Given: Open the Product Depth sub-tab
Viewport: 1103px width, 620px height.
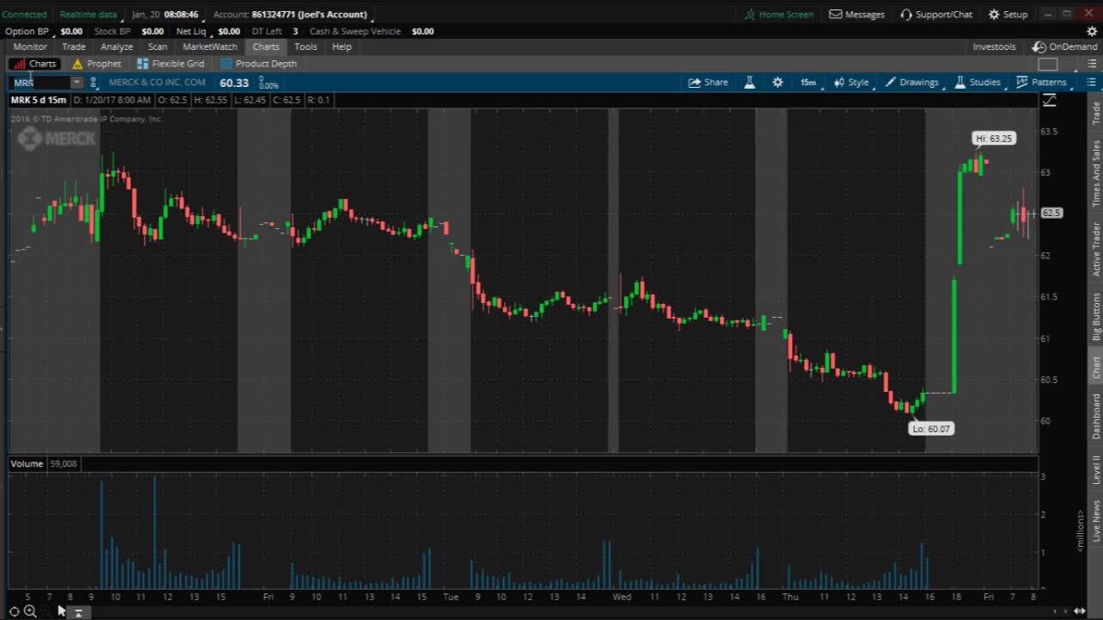Looking at the screenshot, I should [x=259, y=64].
